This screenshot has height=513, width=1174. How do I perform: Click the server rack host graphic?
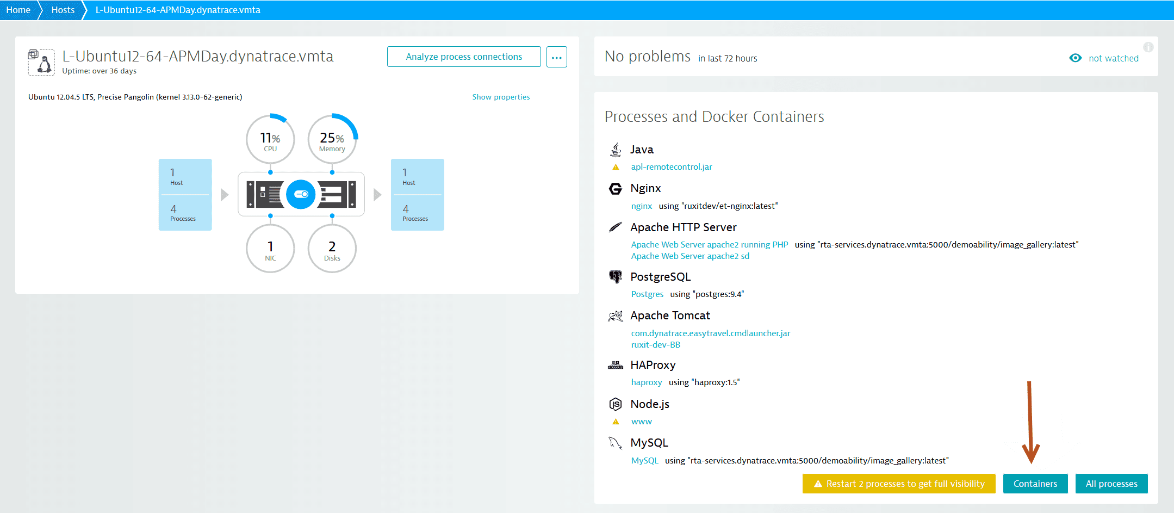point(301,194)
